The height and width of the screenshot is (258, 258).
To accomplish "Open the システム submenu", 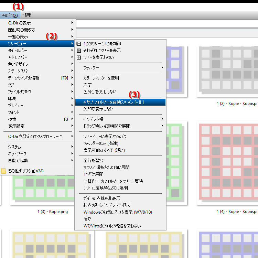I will tap(38, 147).
